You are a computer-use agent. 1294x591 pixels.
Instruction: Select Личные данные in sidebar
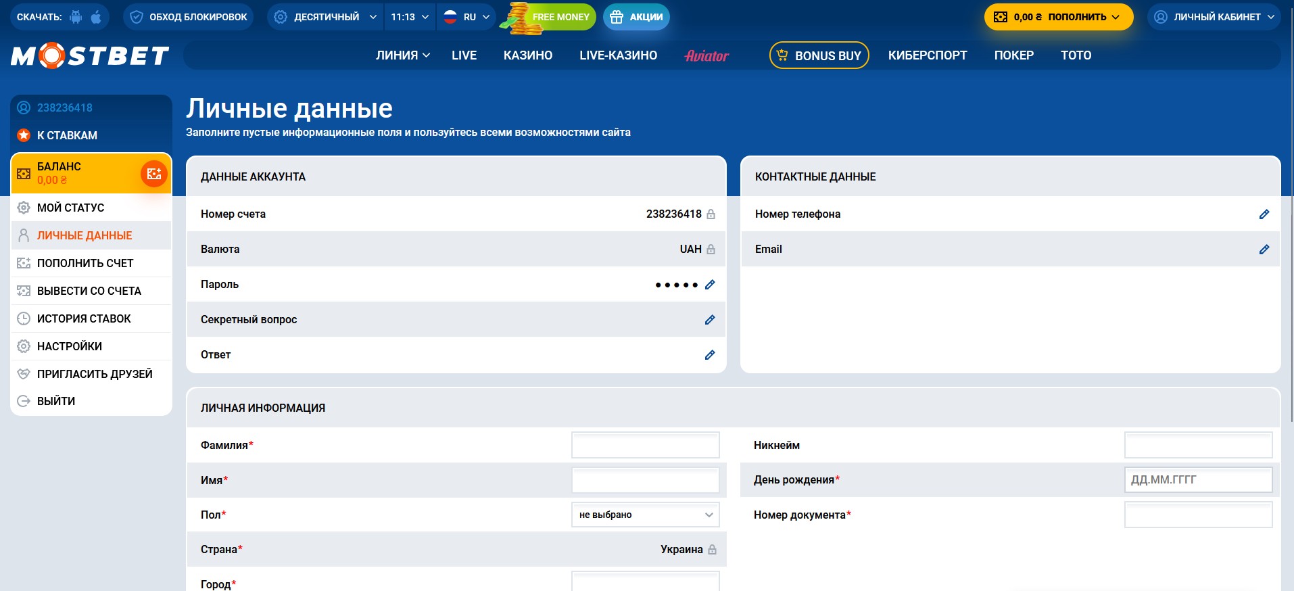click(x=91, y=235)
